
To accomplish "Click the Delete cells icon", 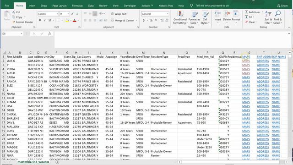I will (227, 14).
